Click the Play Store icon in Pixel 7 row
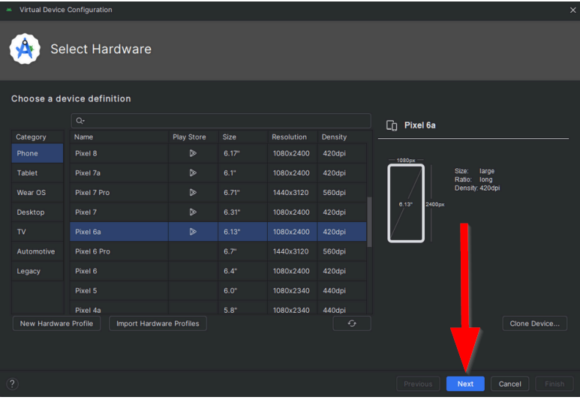Screen dimensions: 580x403 [193, 212]
